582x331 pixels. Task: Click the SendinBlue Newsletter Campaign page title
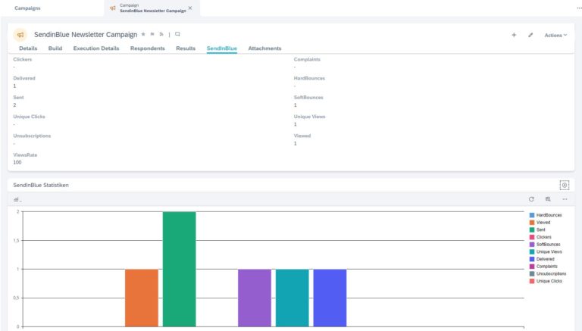pyautogui.click(x=86, y=35)
